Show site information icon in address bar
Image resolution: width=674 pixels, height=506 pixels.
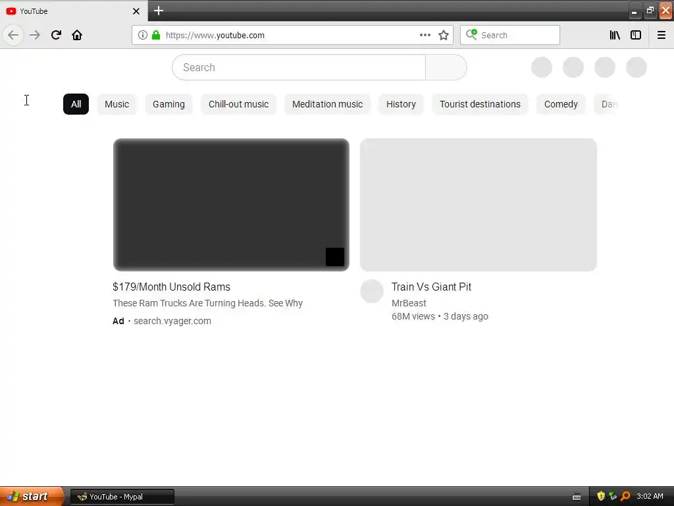pos(143,35)
